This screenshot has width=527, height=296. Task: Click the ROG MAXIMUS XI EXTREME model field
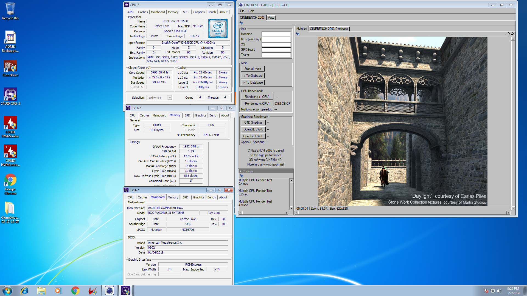point(173,213)
